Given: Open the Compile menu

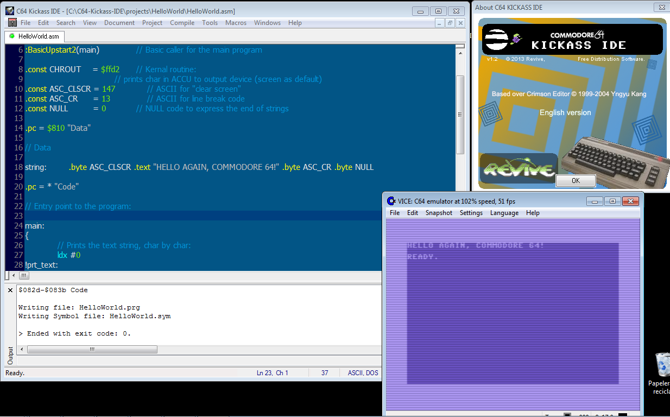Looking at the screenshot, I should pyautogui.click(x=182, y=23).
